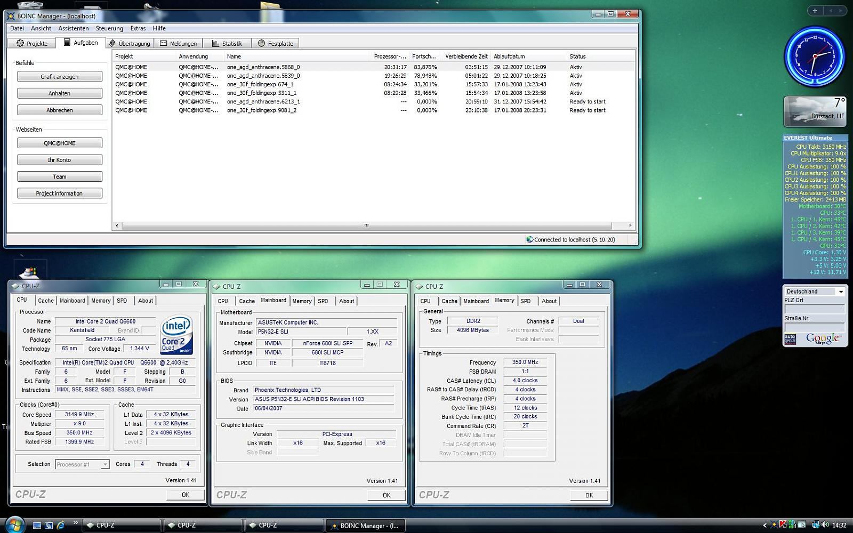Sort by the Fortschritt column header
Viewport: 853px width, 533px height.
[424, 56]
